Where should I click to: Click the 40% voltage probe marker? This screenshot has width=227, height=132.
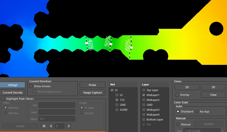click(x=87, y=43)
